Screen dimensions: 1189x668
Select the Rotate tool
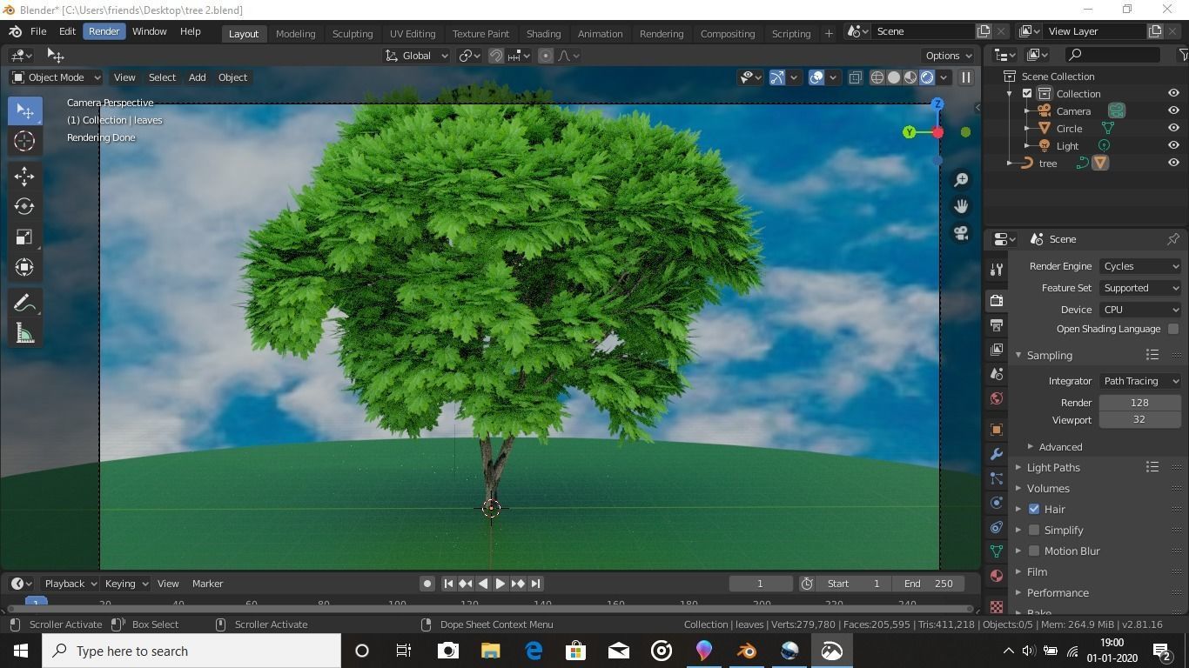coord(24,206)
